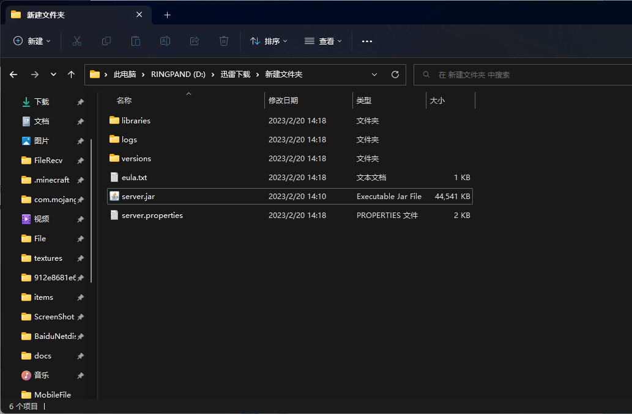Select the logs folder row
632x414 pixels.
(x=290, y=140)
